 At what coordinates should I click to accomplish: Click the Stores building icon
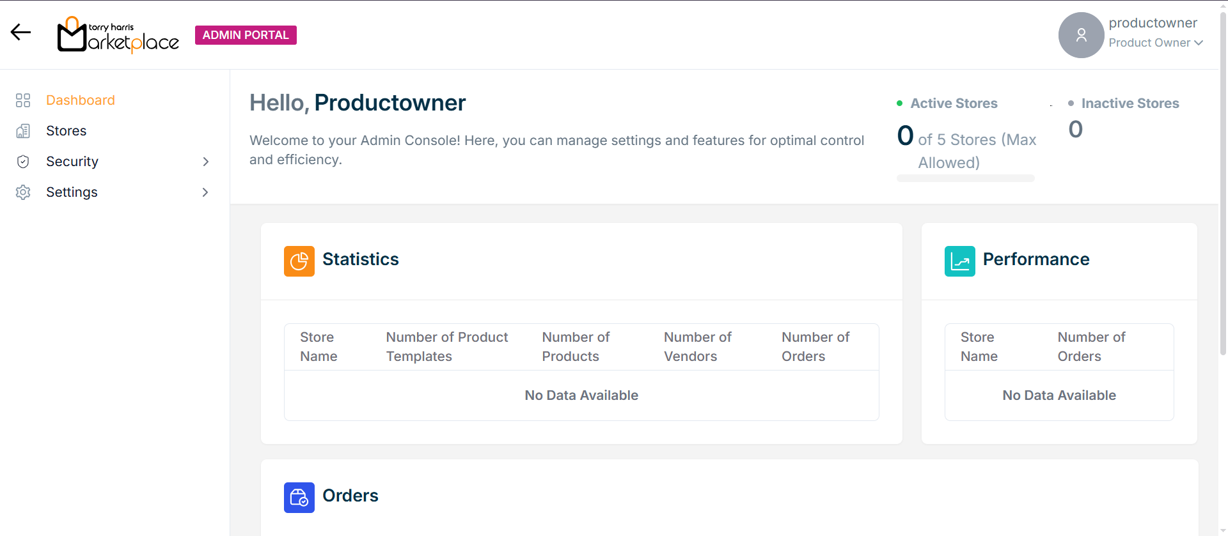click(x=23, y=131)
